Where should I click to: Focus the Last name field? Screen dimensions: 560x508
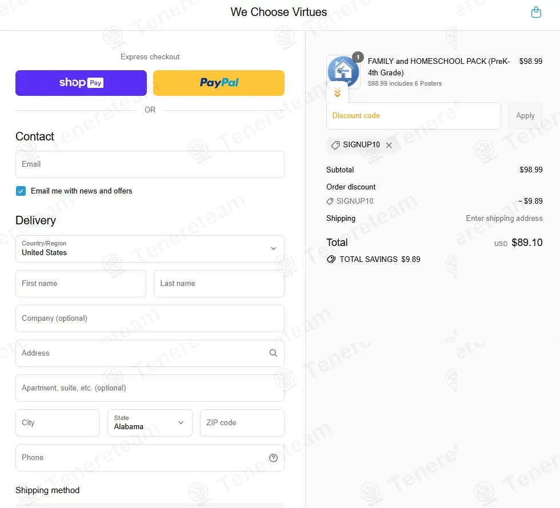point(219,284)
